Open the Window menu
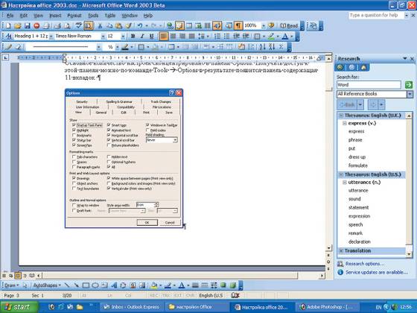 (130, 16)
